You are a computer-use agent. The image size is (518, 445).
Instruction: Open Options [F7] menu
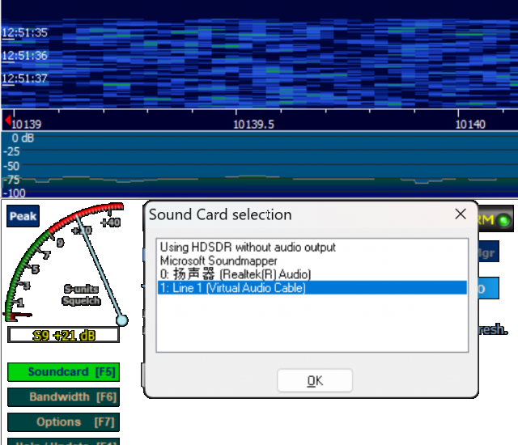(63, 422)
